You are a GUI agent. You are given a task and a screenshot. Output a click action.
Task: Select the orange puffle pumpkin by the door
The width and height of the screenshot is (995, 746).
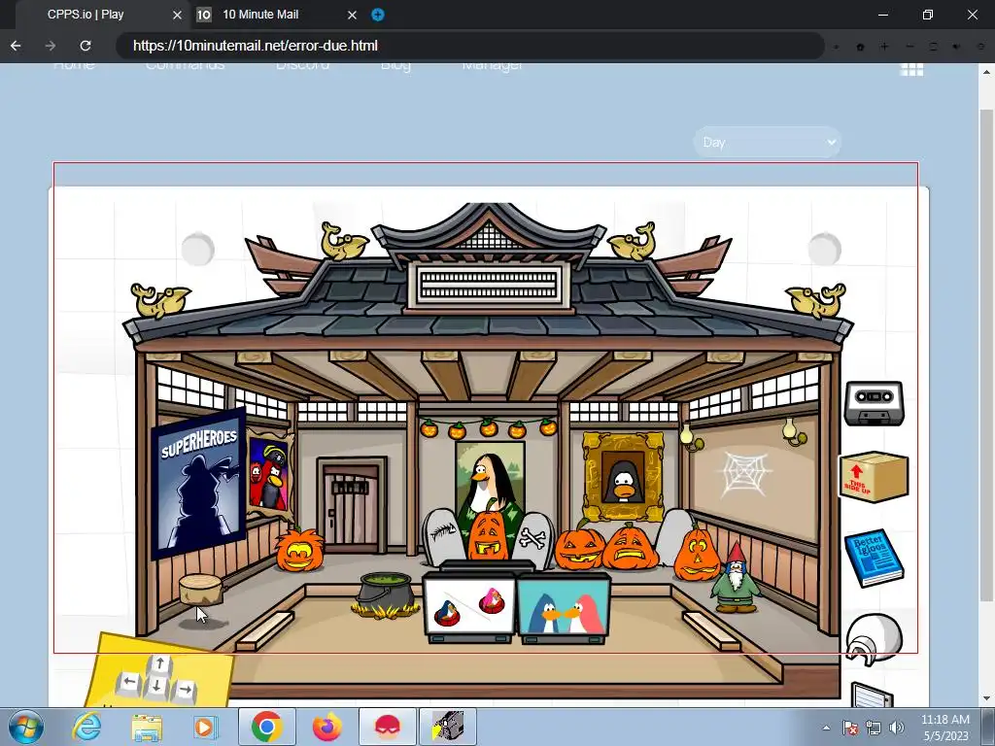[299, 548]
